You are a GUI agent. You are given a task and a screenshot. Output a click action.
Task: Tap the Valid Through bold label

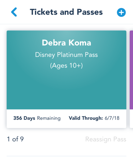coord(86,118)
